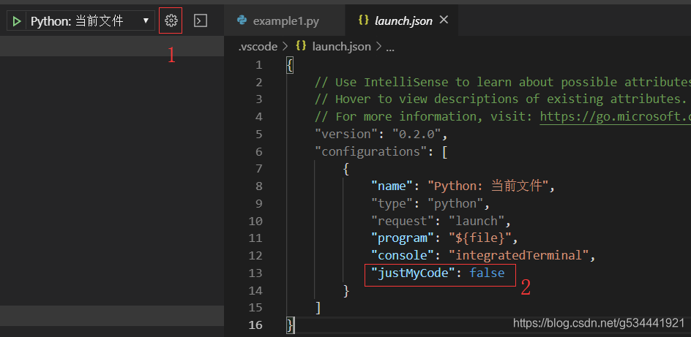691x337 pixels.
Task: Click the "Python: 当前文件" string value
Action: 488,186
